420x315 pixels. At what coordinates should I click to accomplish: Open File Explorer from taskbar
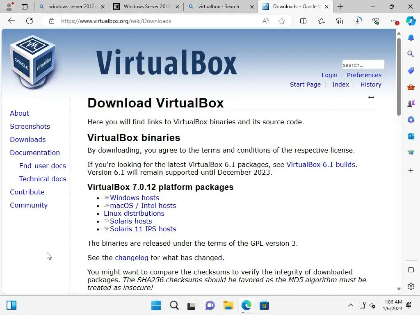228,305
